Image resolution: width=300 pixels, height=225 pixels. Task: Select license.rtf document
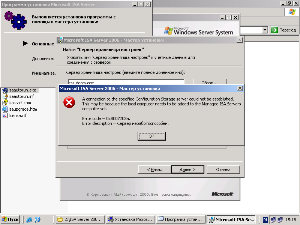(x=15, y=115)
